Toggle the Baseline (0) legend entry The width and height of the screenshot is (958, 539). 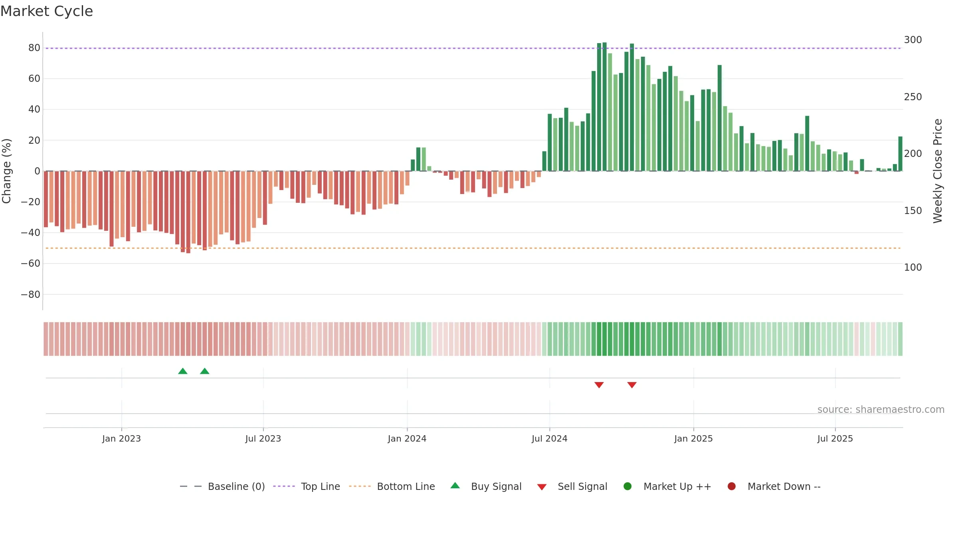222,486
